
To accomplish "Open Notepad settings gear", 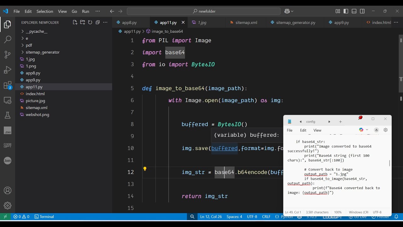I will pos(385,130).
